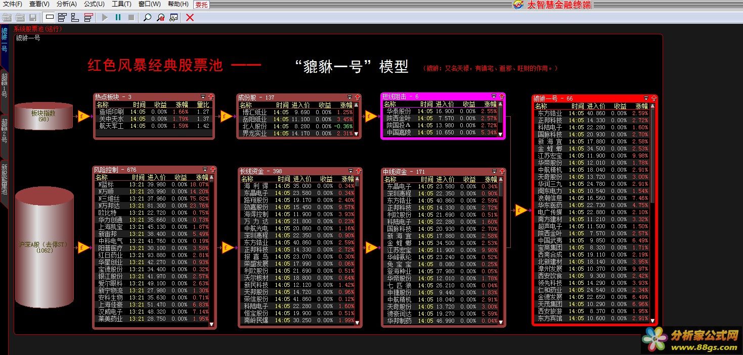Open dropdown triangle on 貔貅一号 panel header
This screenshot has width=743, height=355.
click(x=646, y=98)
